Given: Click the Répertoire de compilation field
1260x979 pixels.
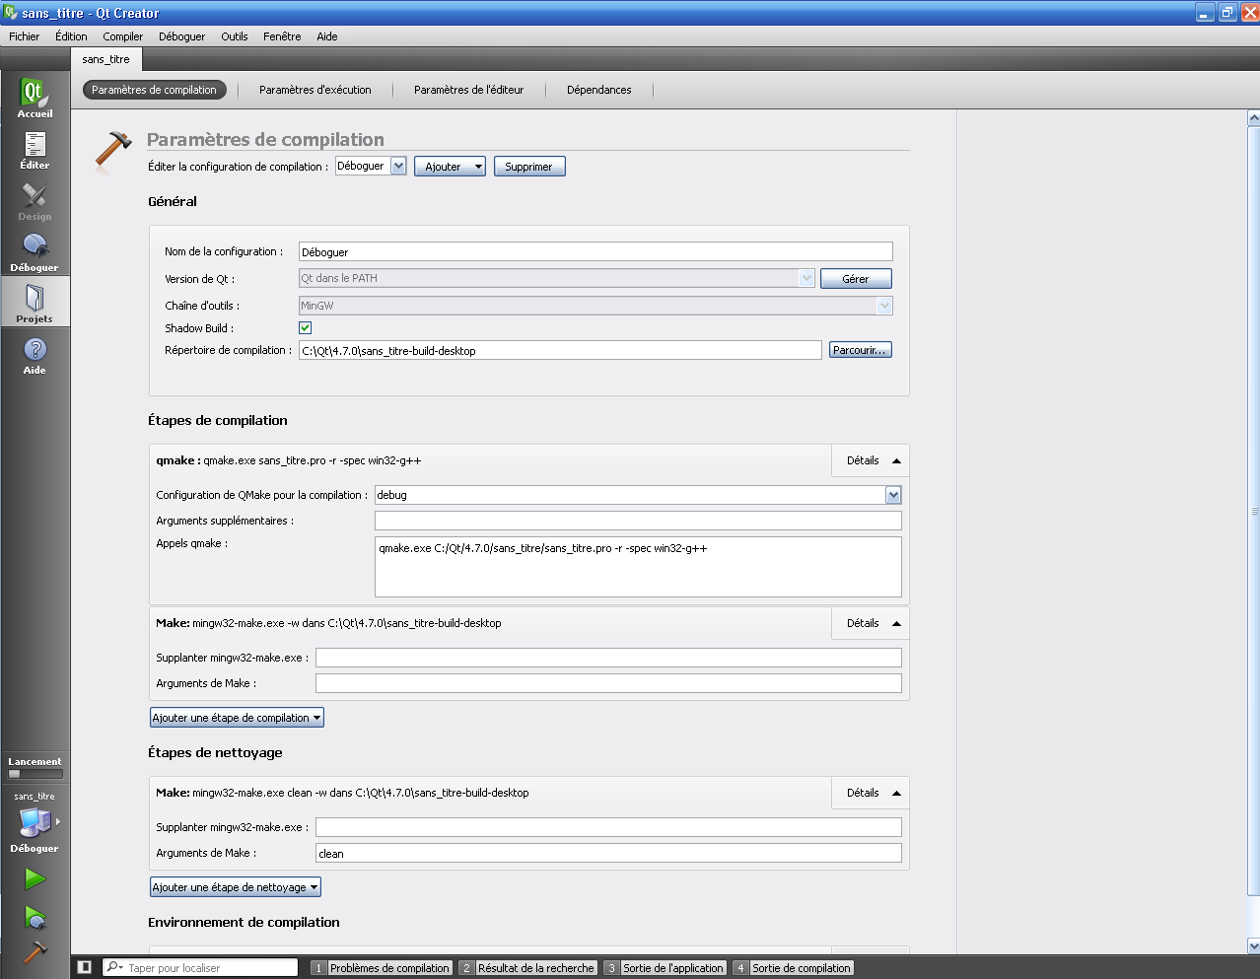Looking at the screenshot, I should (x=560, y=350).
